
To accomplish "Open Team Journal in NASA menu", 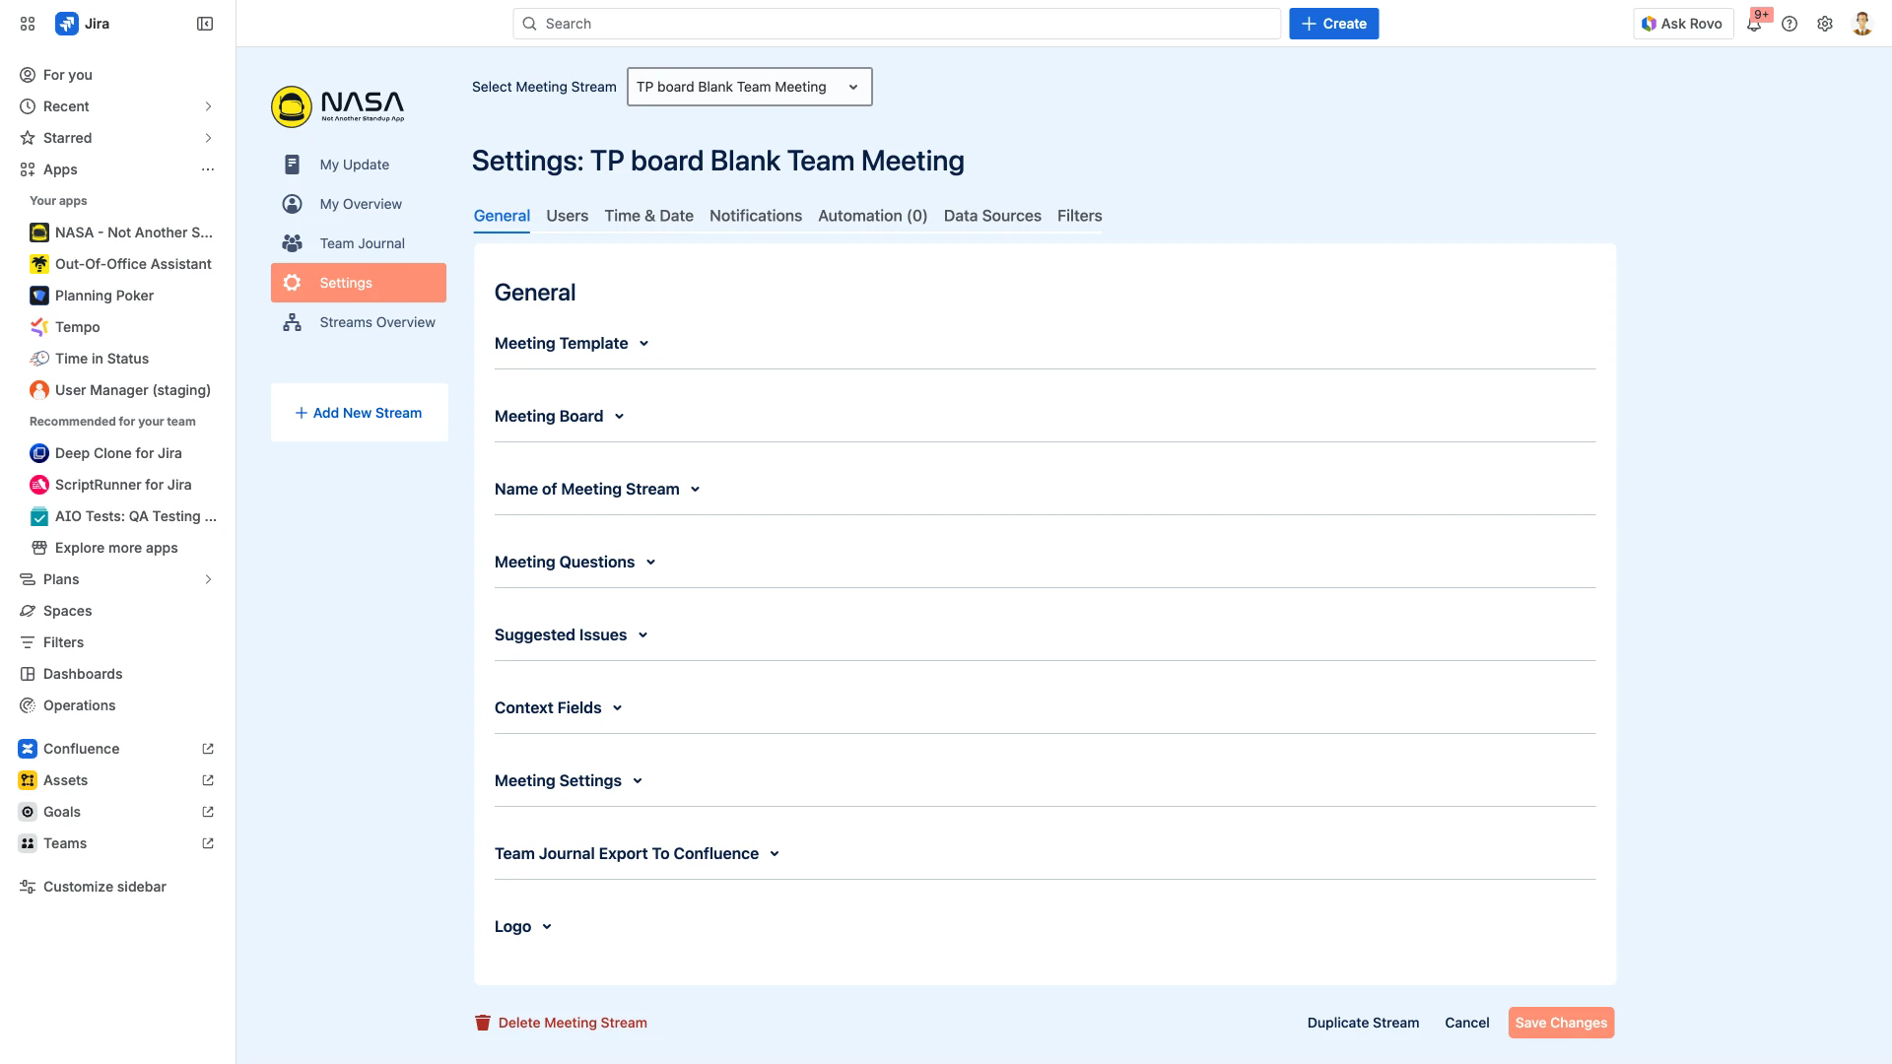I will (362, 243).
